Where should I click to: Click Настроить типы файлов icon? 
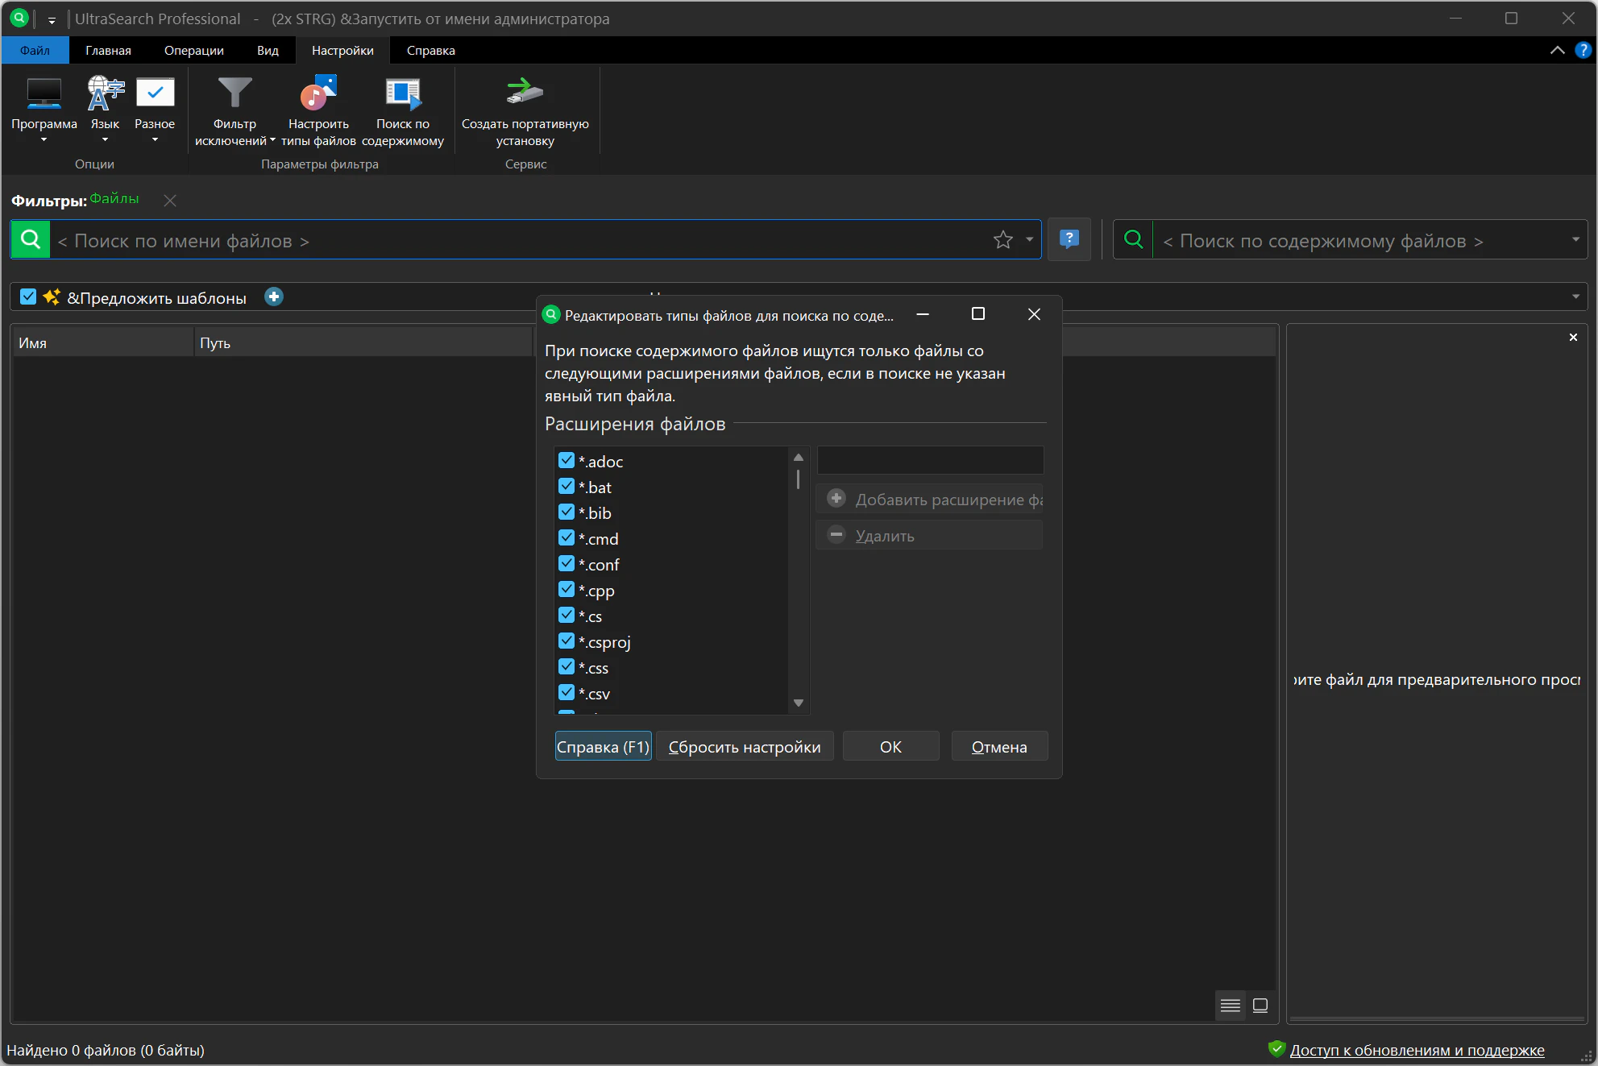point(318,95)
